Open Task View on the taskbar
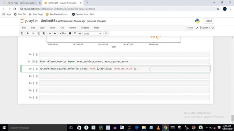Screen dimensions: 234x131 pyautogui.click(x=71, y=128)
